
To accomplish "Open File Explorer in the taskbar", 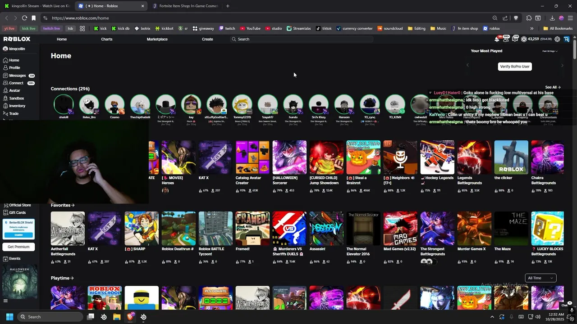I will point(117,317).
